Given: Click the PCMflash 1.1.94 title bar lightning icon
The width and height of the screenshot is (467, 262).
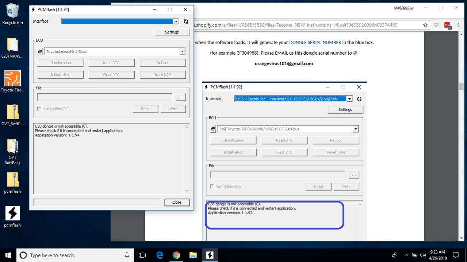Looking at the screenshot, I should pyautogui.click(x=33, y=9).
